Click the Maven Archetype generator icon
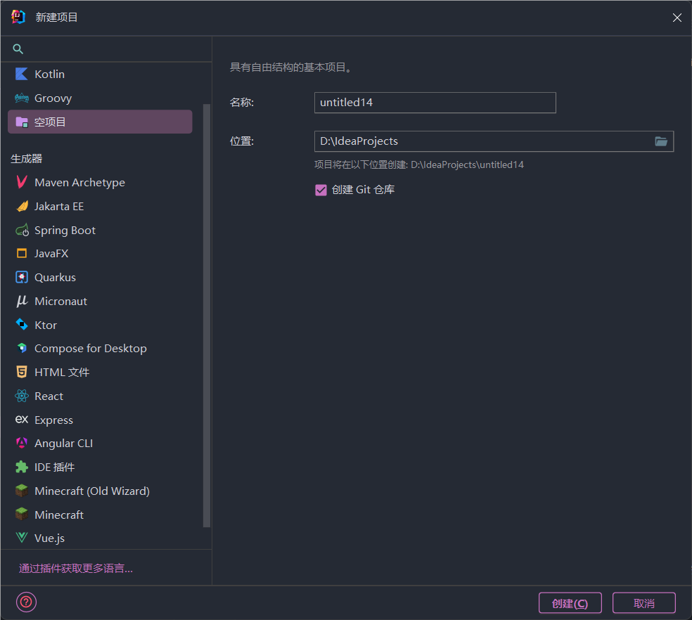This screenshot has width=692, height=620. coord(22,182)
